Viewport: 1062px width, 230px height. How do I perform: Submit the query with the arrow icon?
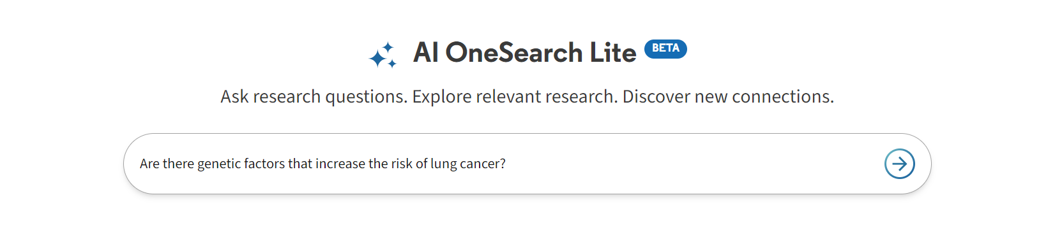coord(899,164)
